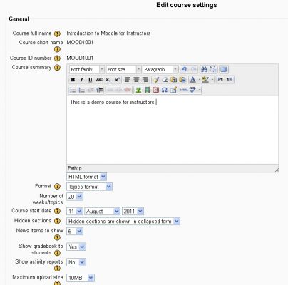The image size is (288, 285).
Task: Pick text color with the A icon
Action: coord(193,80)
